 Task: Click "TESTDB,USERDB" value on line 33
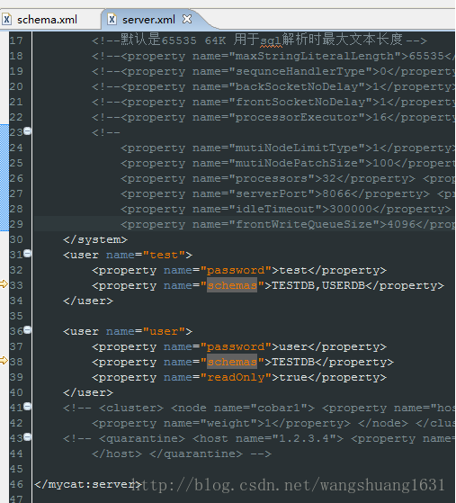click(x=318, y=285)
